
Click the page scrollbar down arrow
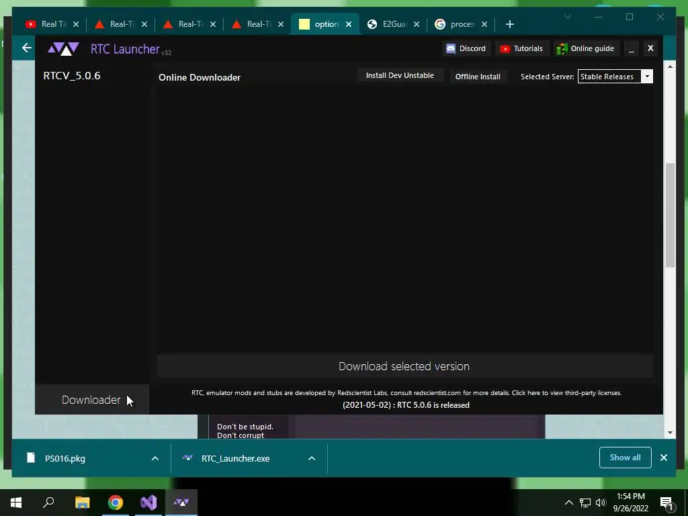(x=670, y=433)
